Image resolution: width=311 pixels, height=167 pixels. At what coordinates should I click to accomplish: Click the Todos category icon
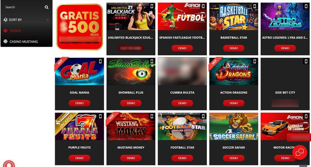pyautogui.click(x=5, y=31)
